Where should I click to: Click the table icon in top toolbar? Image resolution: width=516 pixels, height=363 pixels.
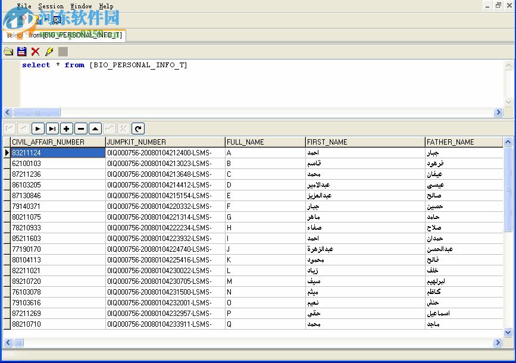pyautogui.click(x=57, y=20)
